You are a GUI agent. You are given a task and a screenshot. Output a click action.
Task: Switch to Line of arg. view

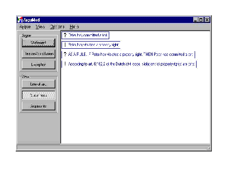click(x=39, y=84)
